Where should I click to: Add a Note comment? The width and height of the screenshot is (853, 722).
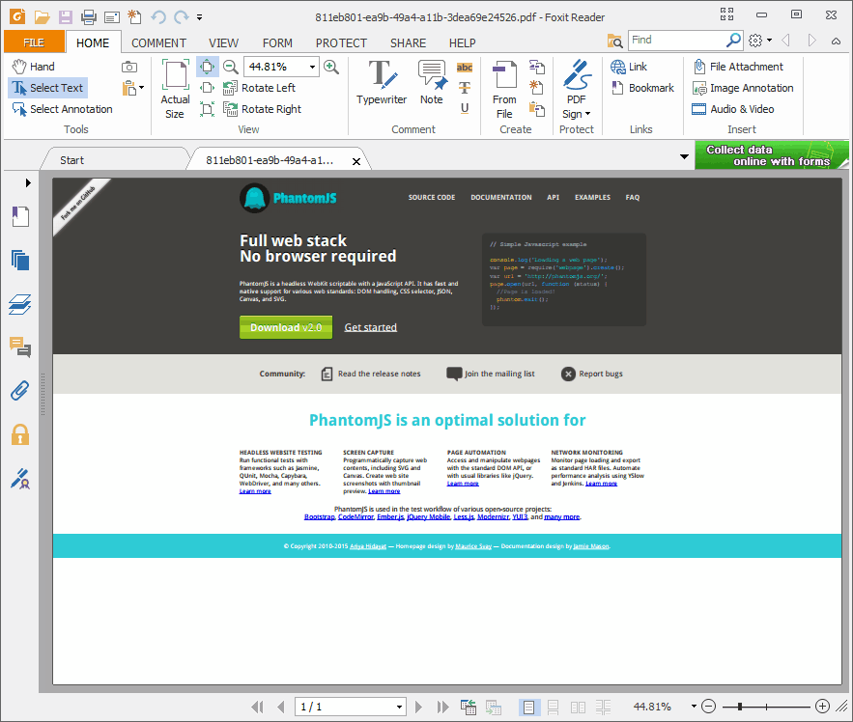pos(432,83)
